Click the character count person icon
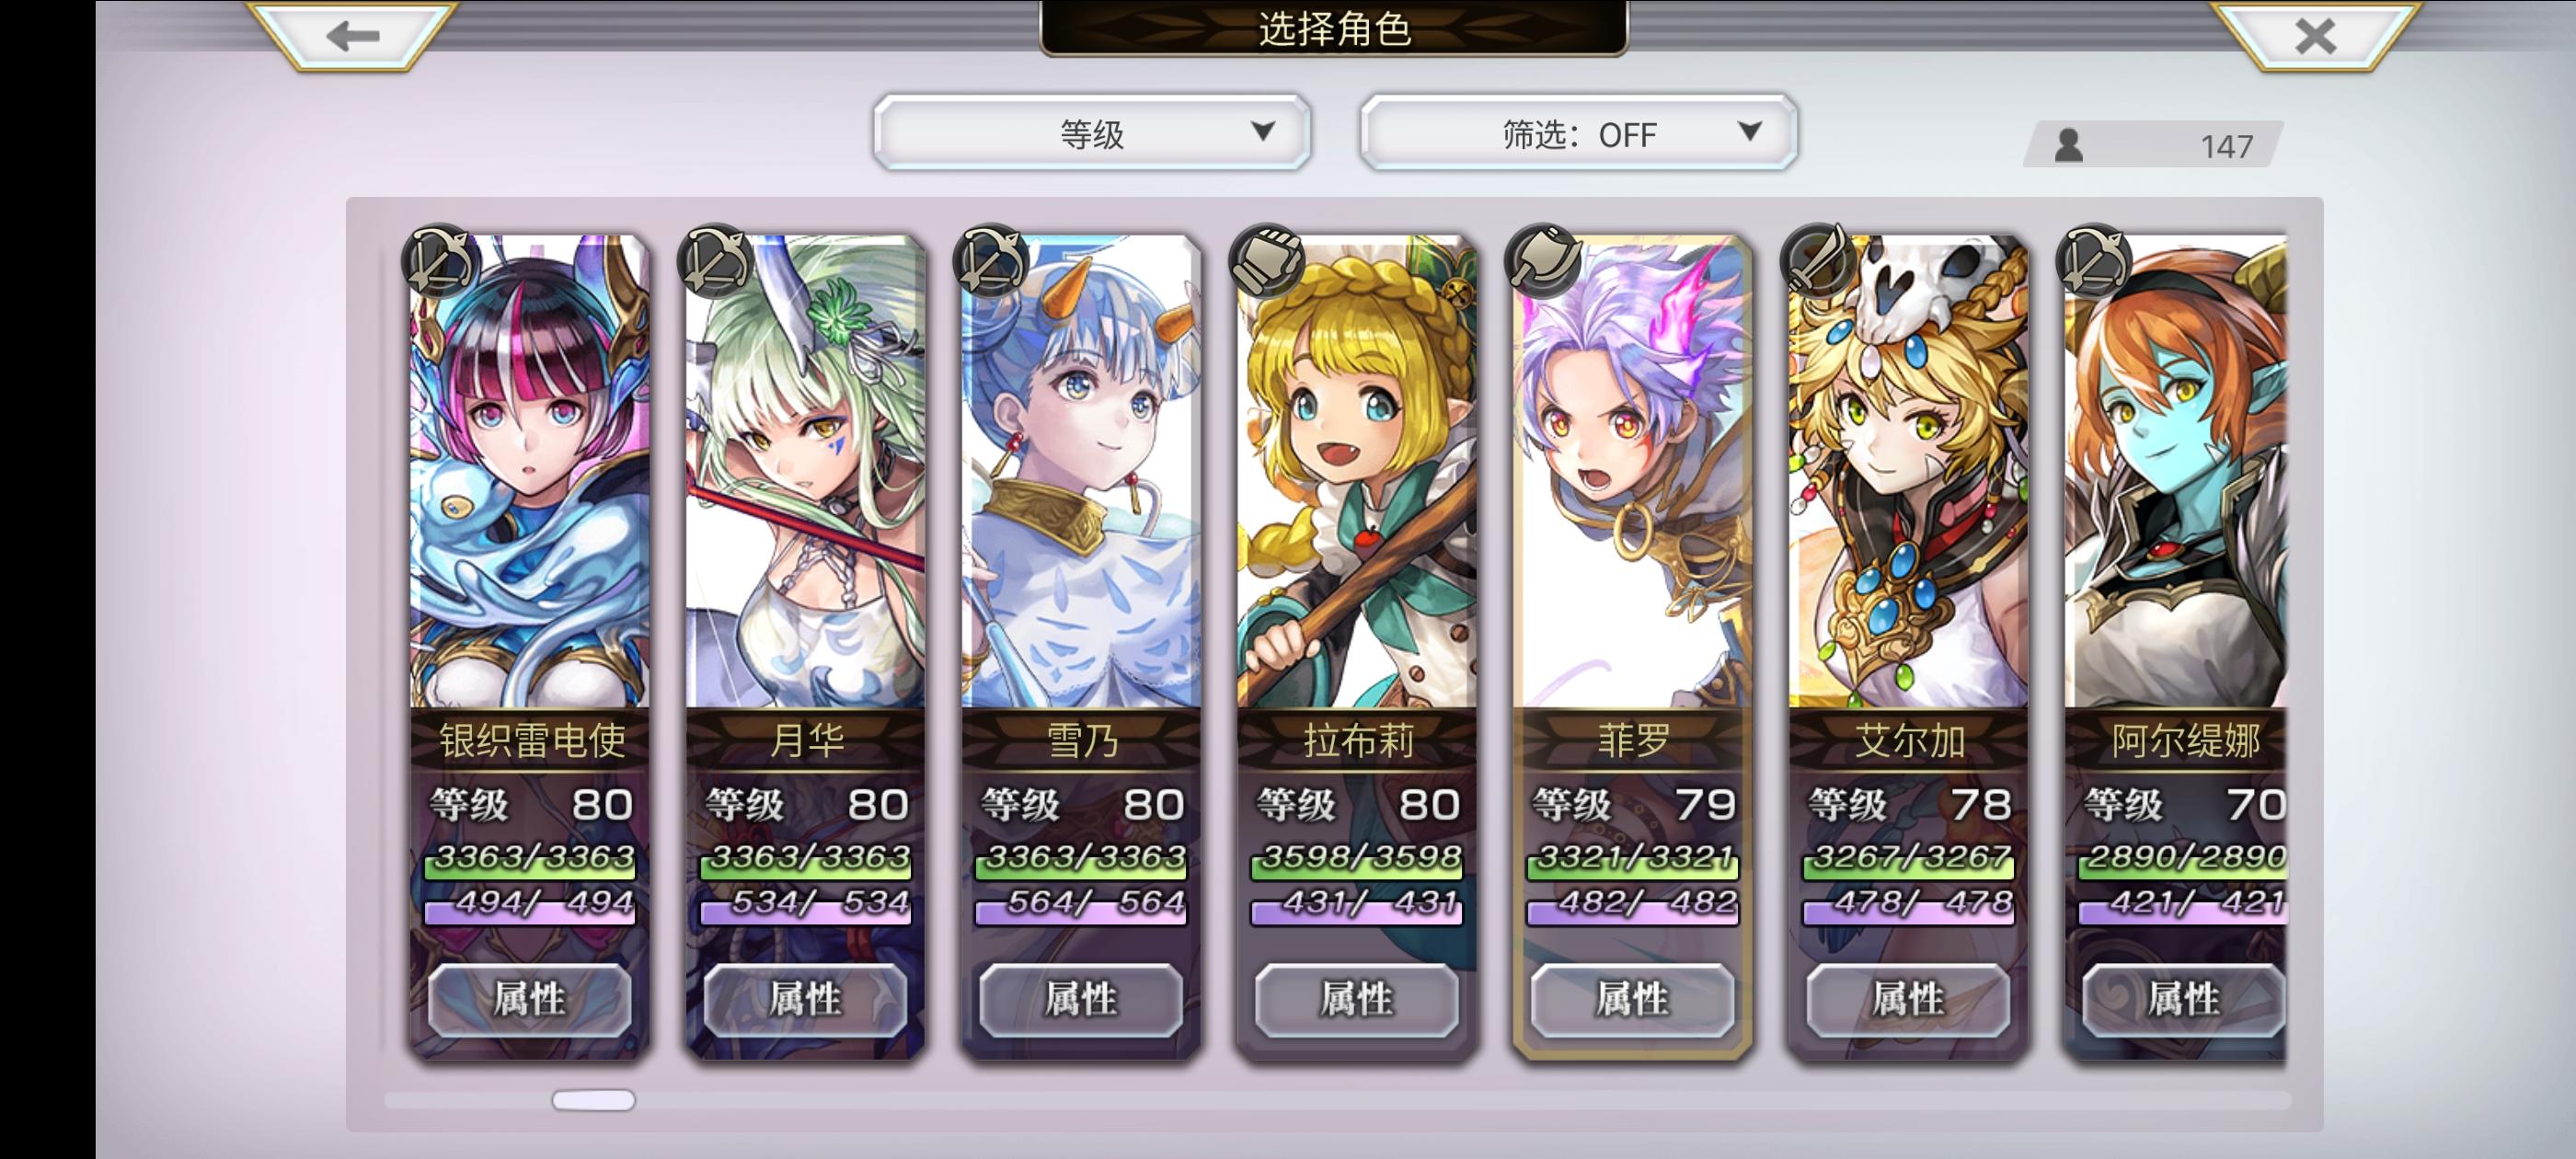Screen dimensions: 2576x1159 [2068, 146]
